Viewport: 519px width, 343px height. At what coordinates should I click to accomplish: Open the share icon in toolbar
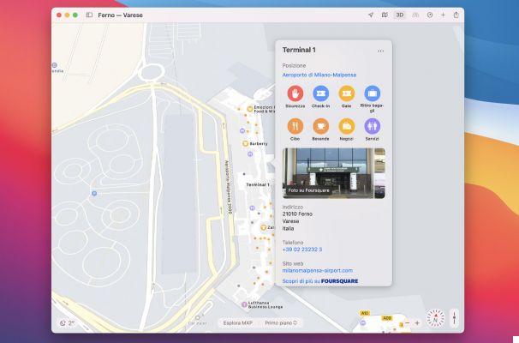[x=456, y=15]
